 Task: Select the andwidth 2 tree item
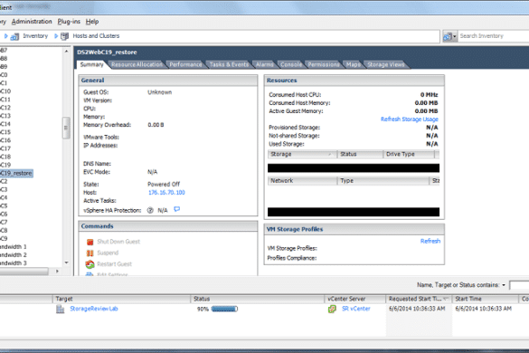[14, 255]
